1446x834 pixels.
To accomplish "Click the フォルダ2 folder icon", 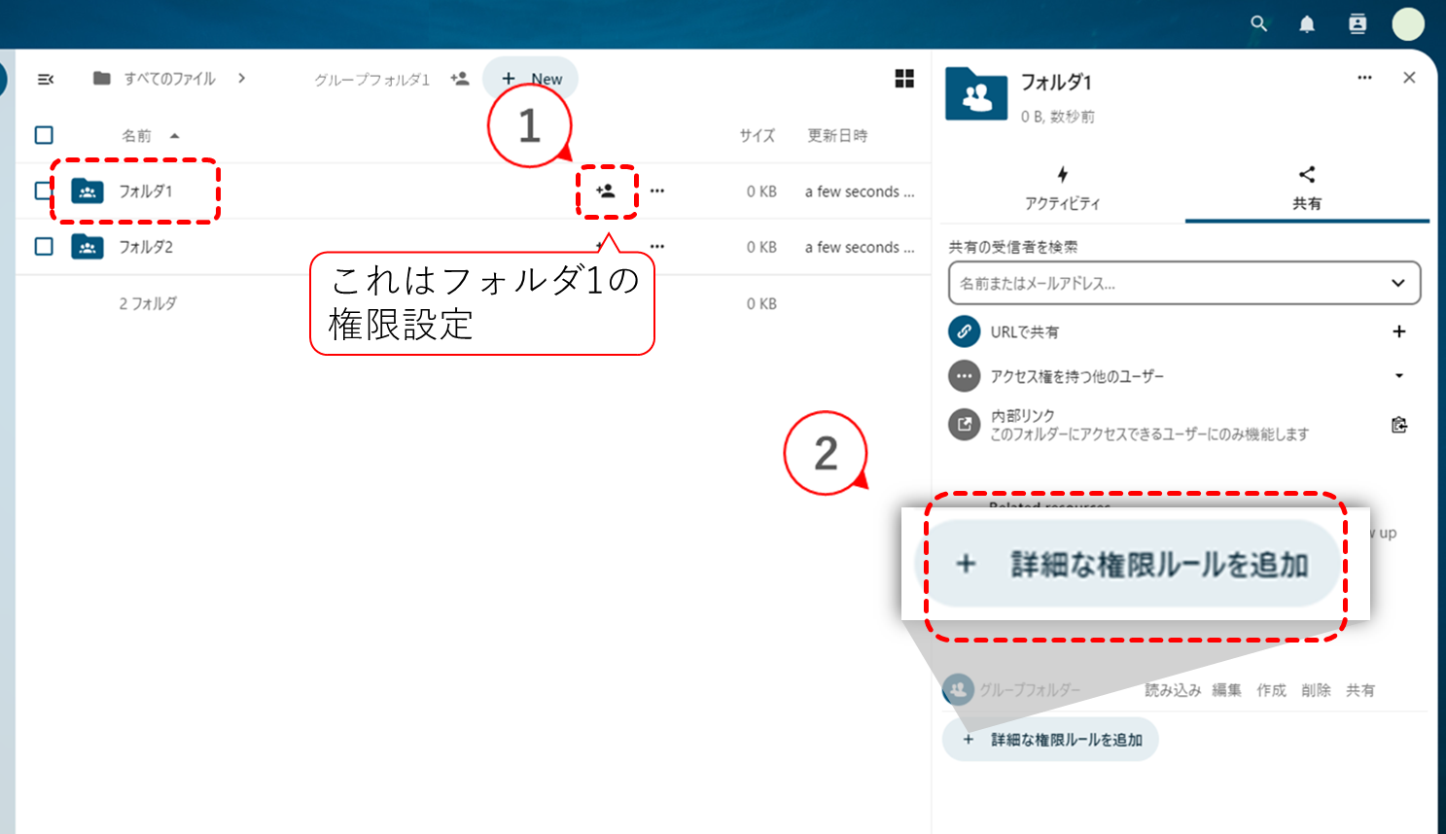I will point(88,247).
